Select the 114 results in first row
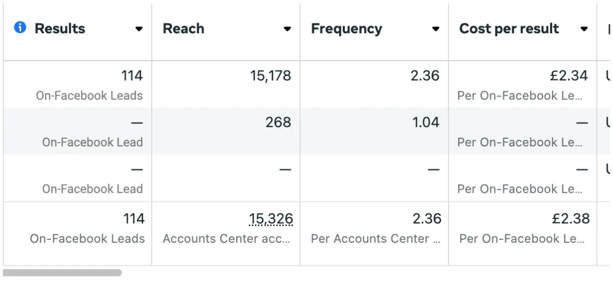 (132, 76)
